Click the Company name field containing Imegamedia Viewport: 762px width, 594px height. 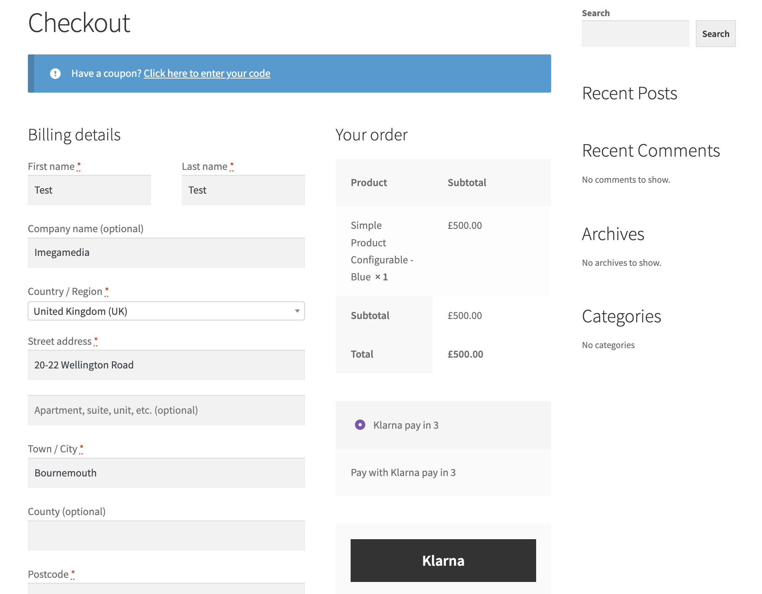(166, 253)
